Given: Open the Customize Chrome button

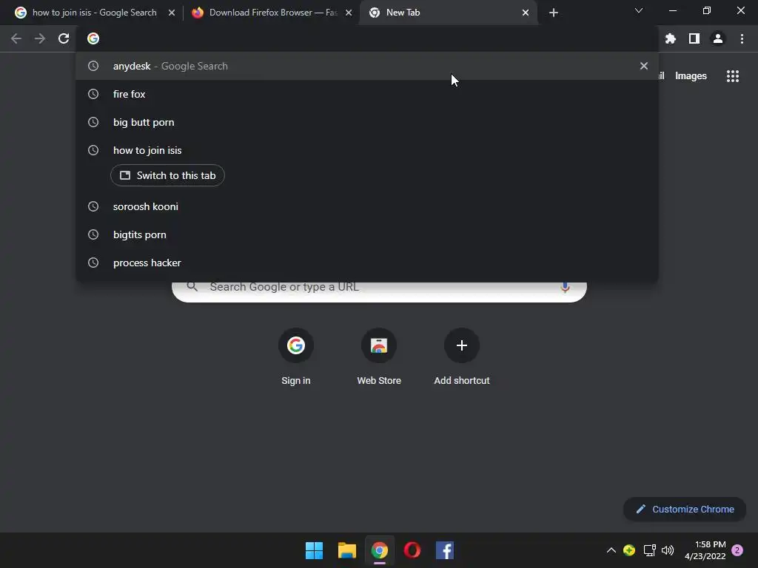Looking at the screenshot, I should pyautogui.click(x=685, y=509).
